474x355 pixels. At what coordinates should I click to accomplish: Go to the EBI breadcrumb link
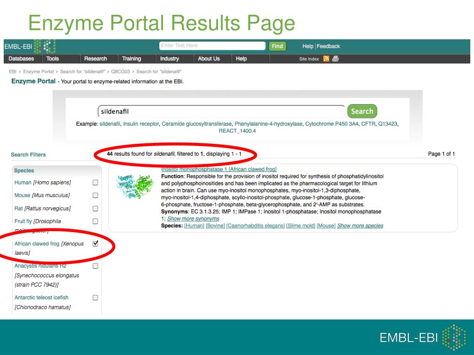point(12,72)
